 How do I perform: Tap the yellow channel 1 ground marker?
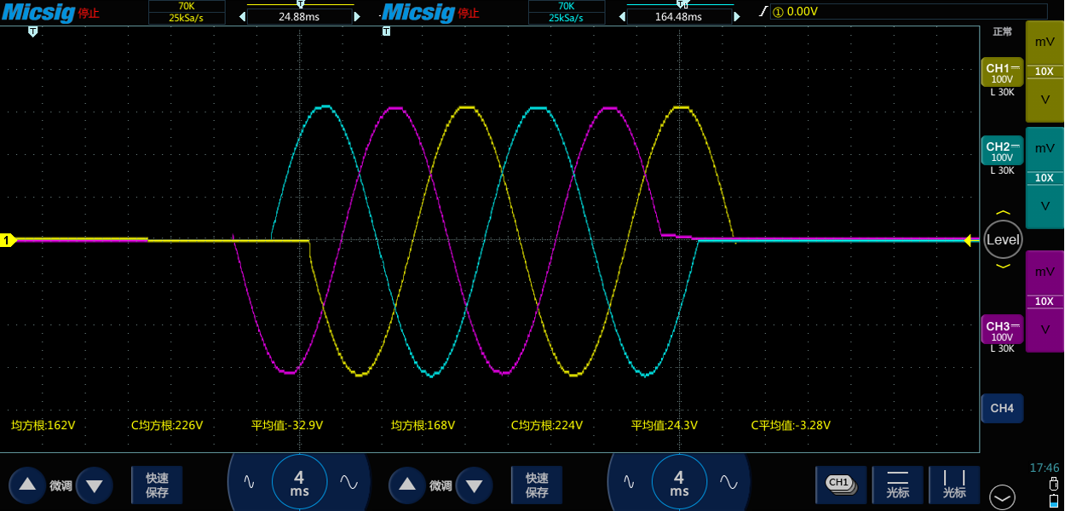tap(8, 241)
